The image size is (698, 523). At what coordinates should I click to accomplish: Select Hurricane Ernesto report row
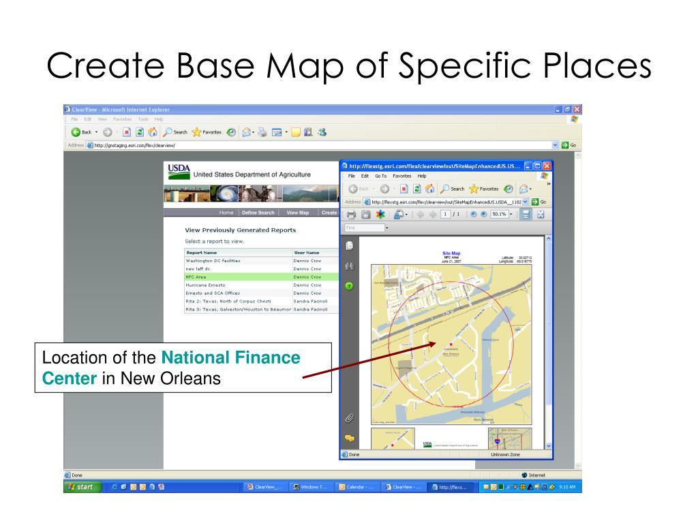(261, 285)
